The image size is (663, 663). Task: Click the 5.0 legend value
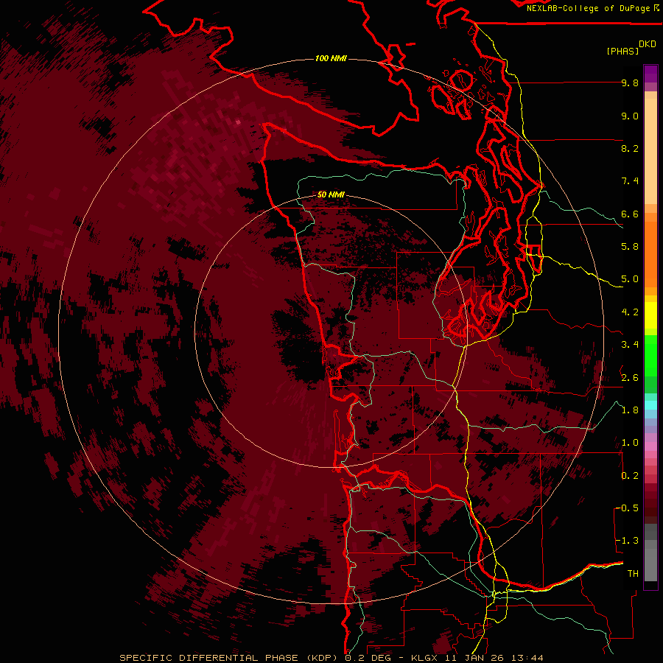[630, 279]
